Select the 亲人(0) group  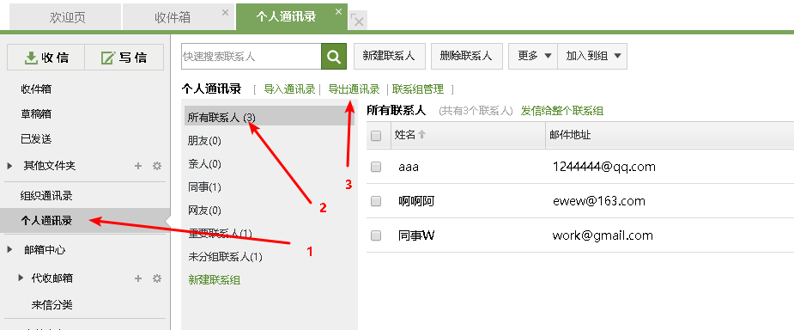pyautogui.click(x=204, y=164)
